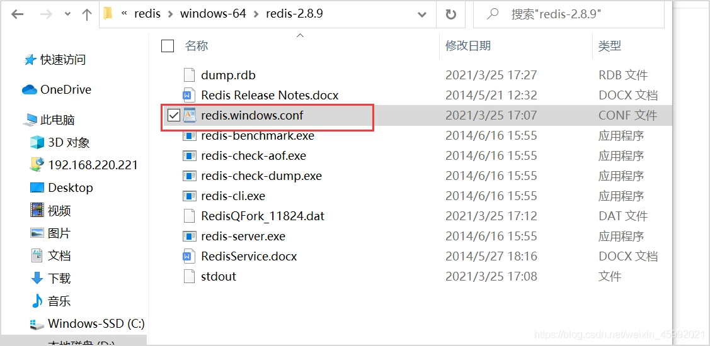710x346 pixels.
Task: Open OneDrive cloud icon in sidebar
Action: pyautogui.click(x=29, y=89)
